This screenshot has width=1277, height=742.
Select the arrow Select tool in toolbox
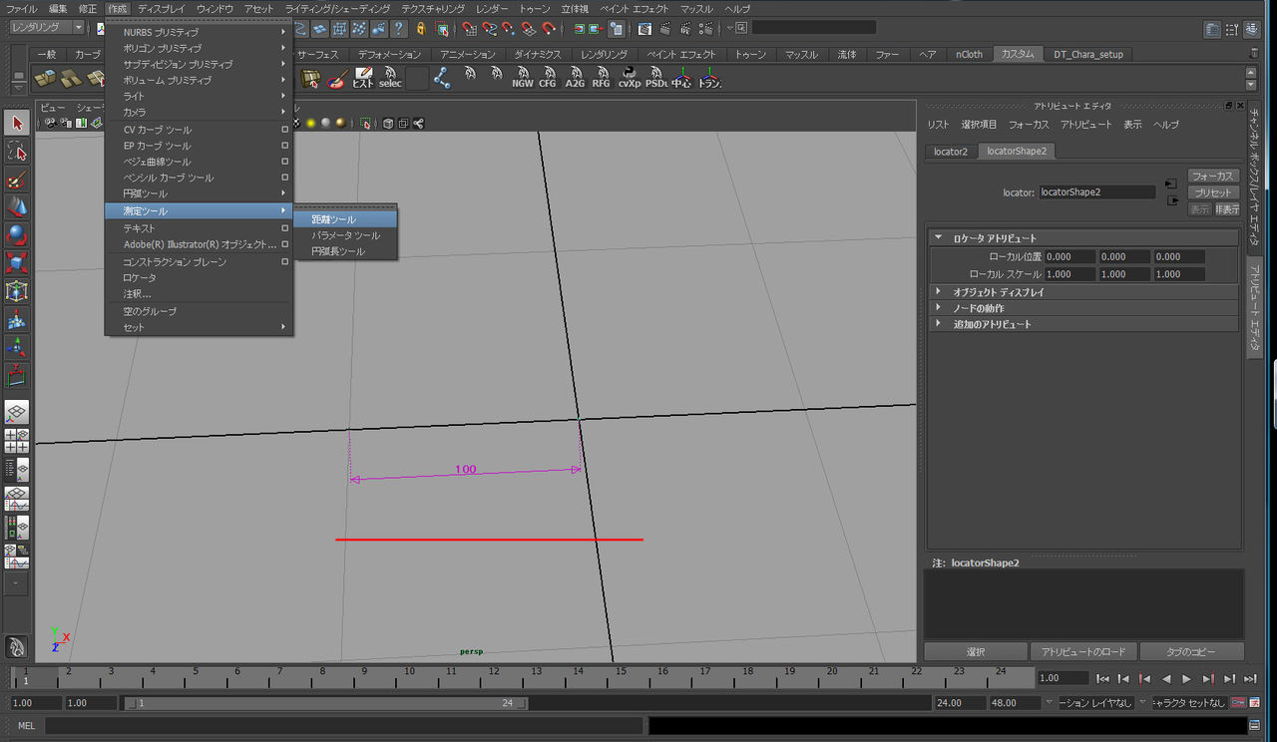click(x=17, y=123)
